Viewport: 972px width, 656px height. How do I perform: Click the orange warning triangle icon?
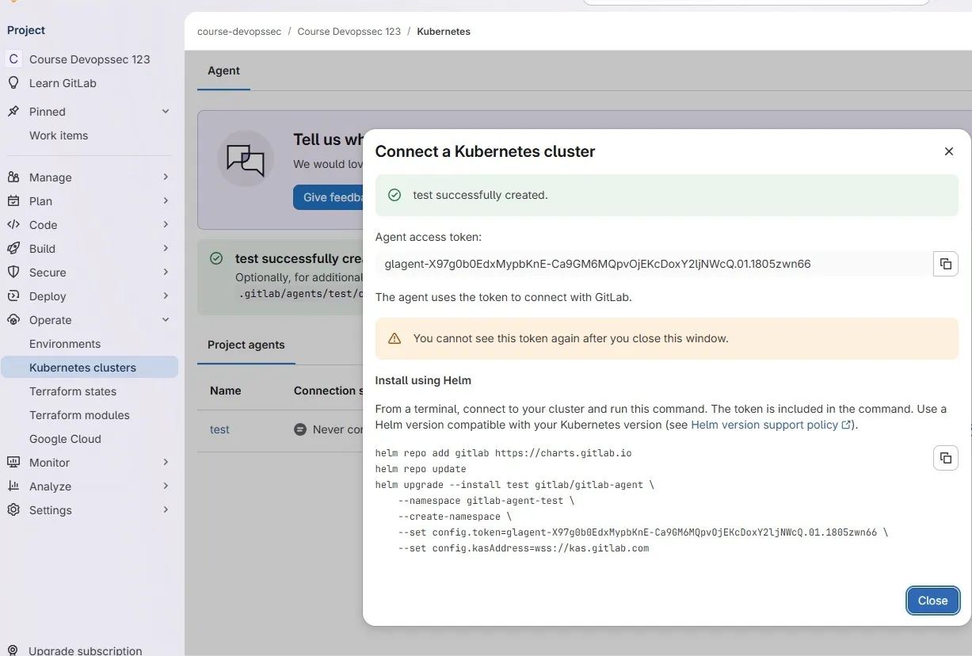[x=395, y=338]
